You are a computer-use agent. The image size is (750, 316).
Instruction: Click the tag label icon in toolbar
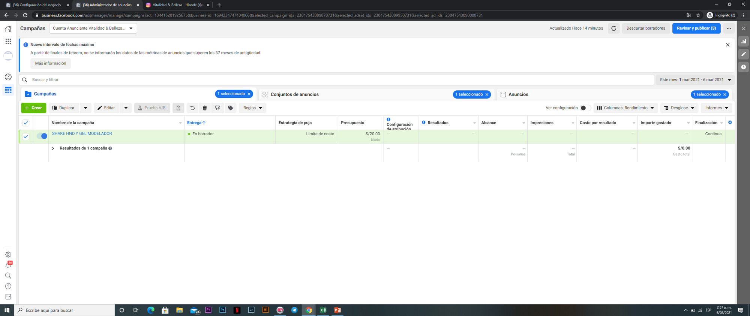point(231,108)
